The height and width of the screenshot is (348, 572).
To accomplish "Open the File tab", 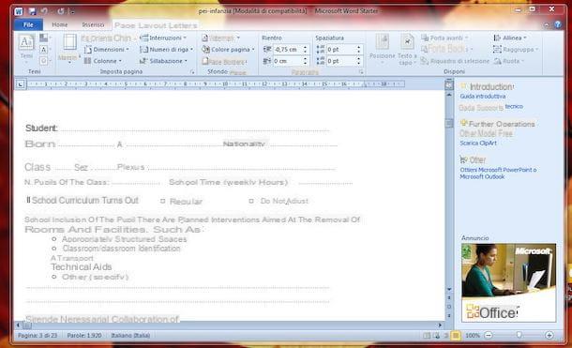I will click(28, 24).
